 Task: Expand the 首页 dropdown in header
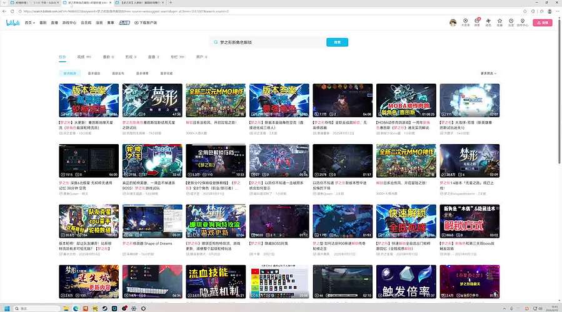30,22
